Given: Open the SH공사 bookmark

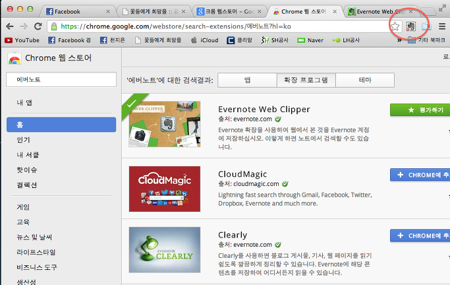Looking at the screenshot, I should [275, 40].
